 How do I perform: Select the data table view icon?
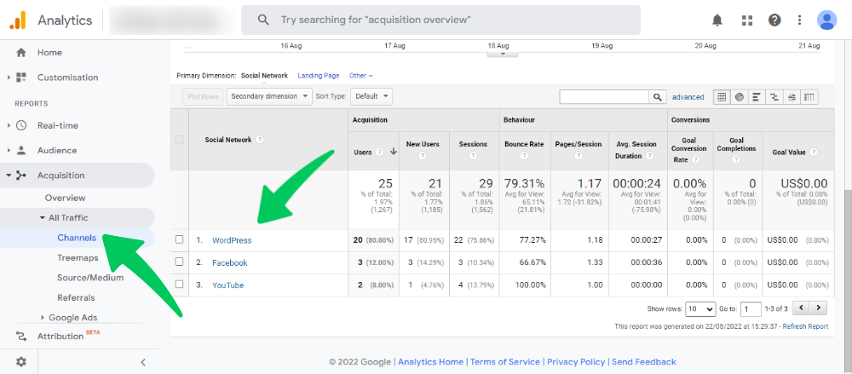722,97
